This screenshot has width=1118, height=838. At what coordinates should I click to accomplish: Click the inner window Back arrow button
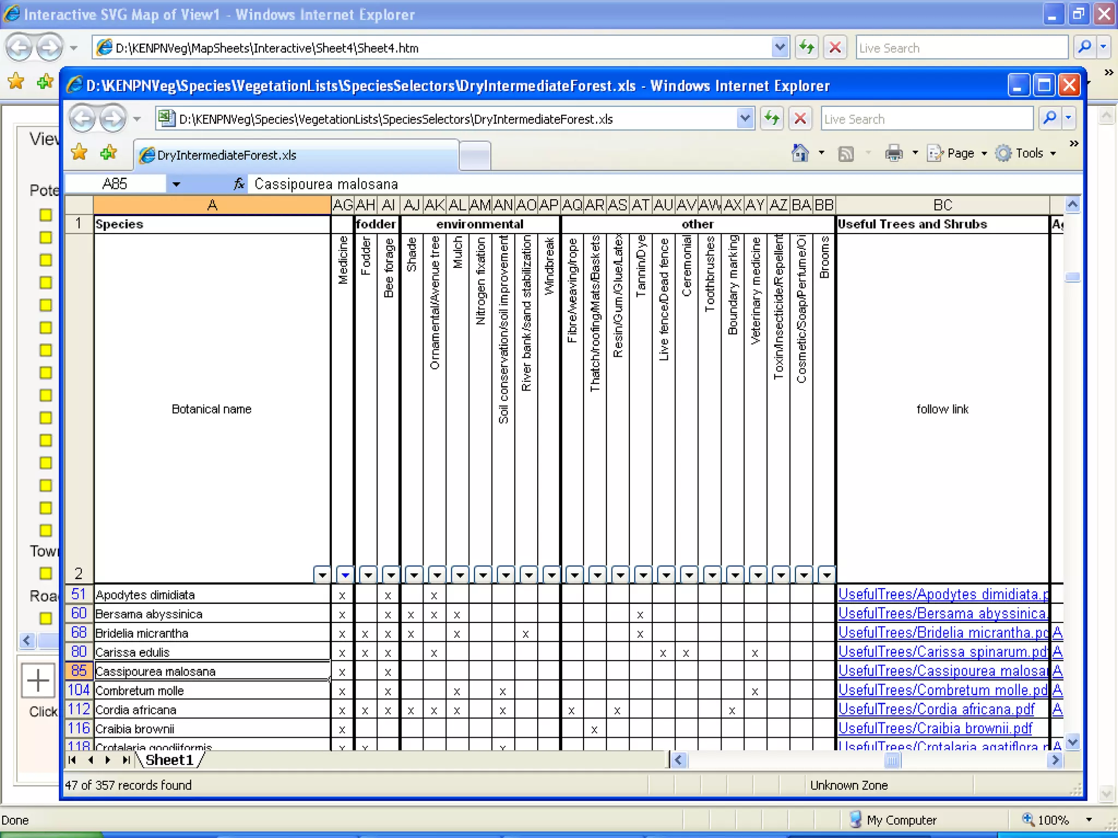click(x=82, y=118)
